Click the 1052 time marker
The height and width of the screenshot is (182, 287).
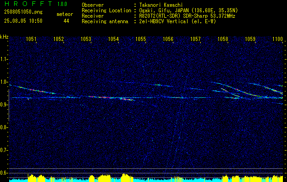point(58,39)
